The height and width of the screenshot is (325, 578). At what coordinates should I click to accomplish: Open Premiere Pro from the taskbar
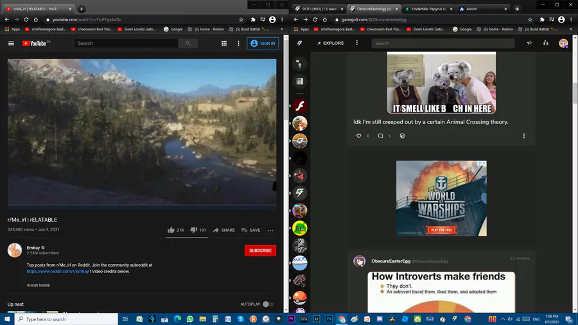[291, 319]
